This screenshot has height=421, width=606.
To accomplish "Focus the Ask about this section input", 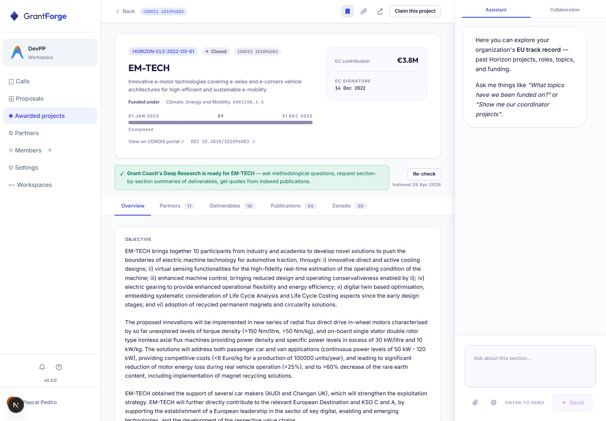I will pyautogui.click(x=530, y=366).
